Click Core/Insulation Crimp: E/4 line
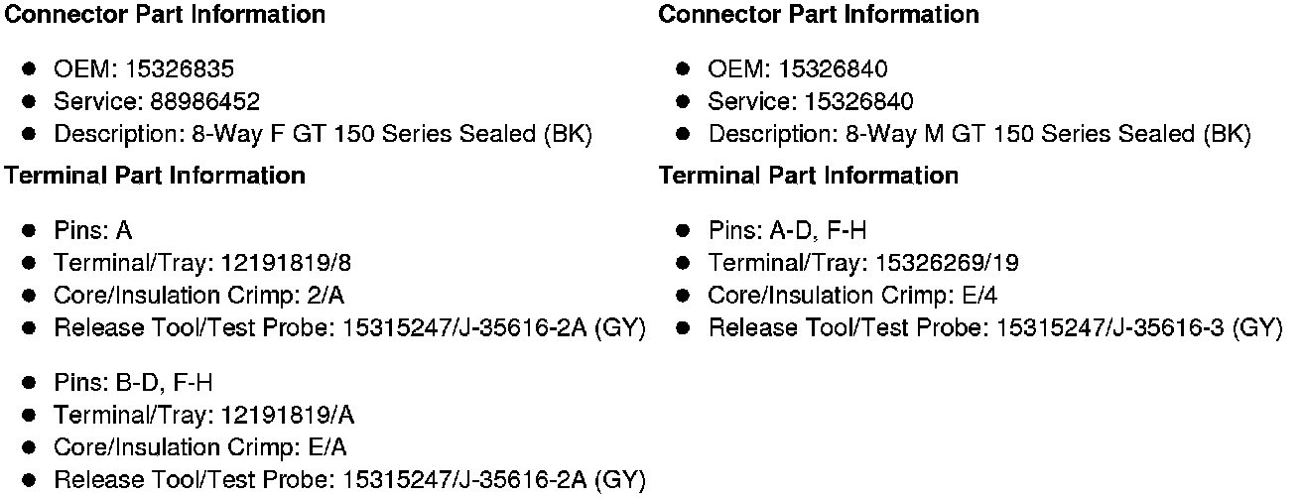The image size is (1302, 498). pyautogui.click(x=853, y=296)
